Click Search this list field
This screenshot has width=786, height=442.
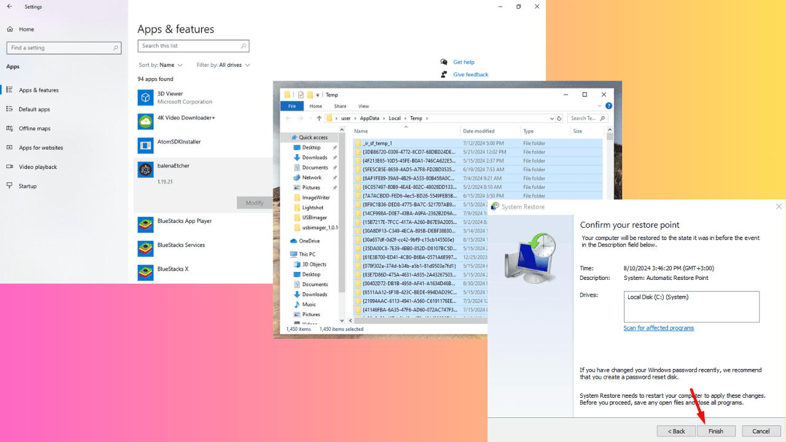193,46
